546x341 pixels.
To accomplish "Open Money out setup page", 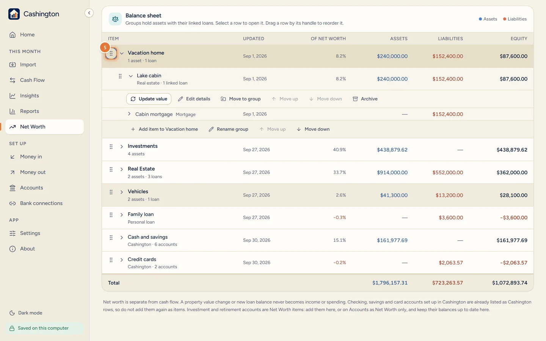I will pyautogui.click(x=45, y=172).
